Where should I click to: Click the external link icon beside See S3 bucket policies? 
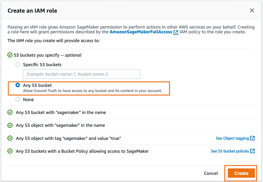(252, 151)
